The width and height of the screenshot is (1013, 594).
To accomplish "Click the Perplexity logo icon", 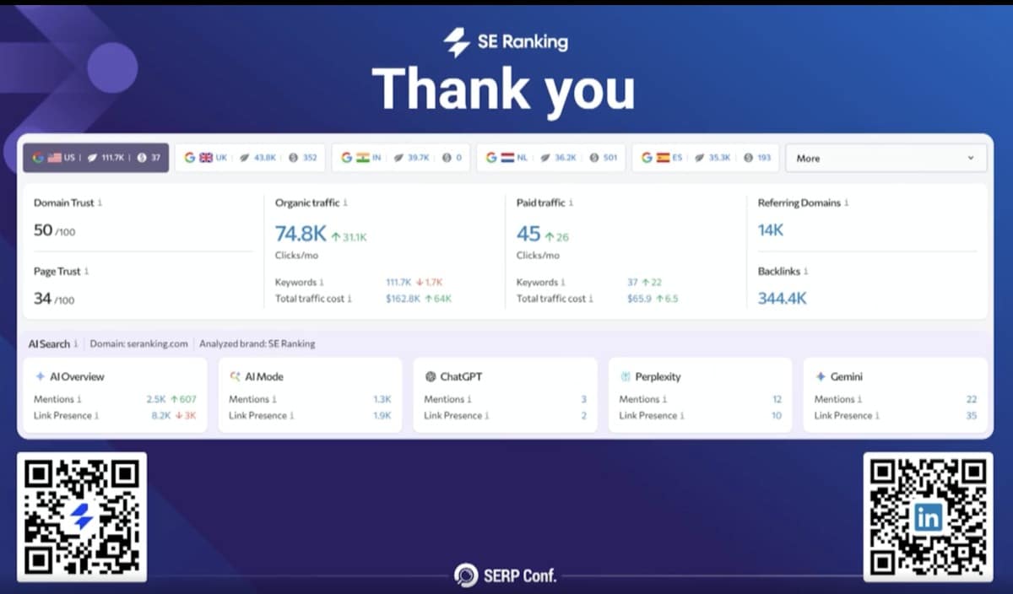I will [626, 377].
